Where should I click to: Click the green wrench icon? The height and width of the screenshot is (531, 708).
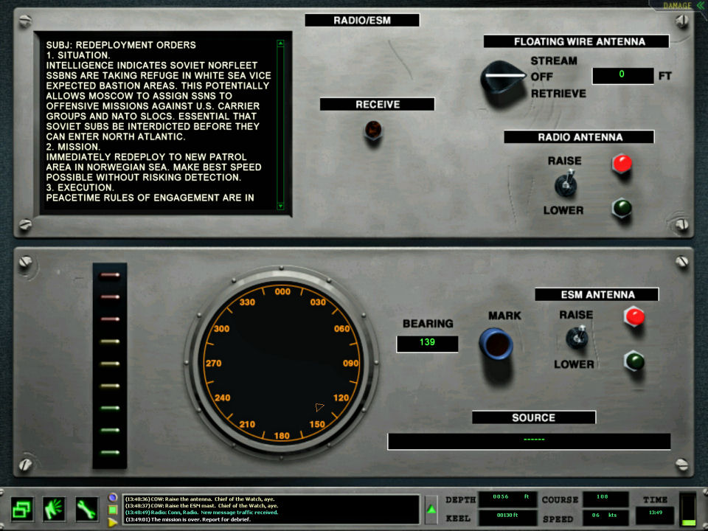tap(86, 509)
